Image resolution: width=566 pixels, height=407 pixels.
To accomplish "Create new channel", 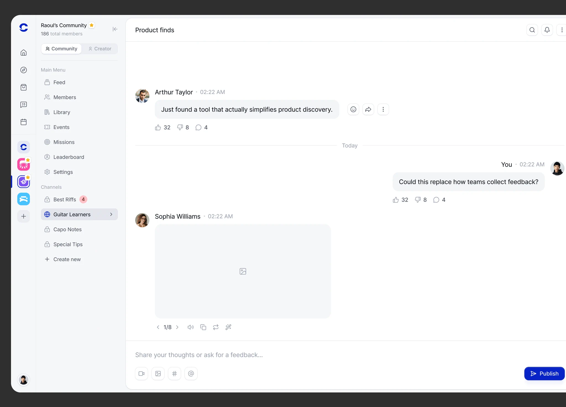I will [x=79, y=259].
